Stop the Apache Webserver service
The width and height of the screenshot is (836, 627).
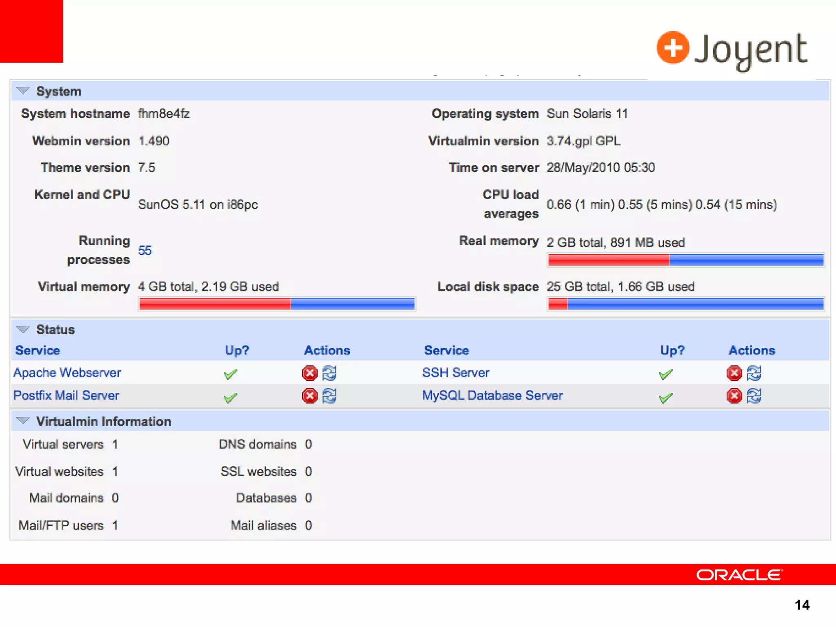tap(309, 373)
